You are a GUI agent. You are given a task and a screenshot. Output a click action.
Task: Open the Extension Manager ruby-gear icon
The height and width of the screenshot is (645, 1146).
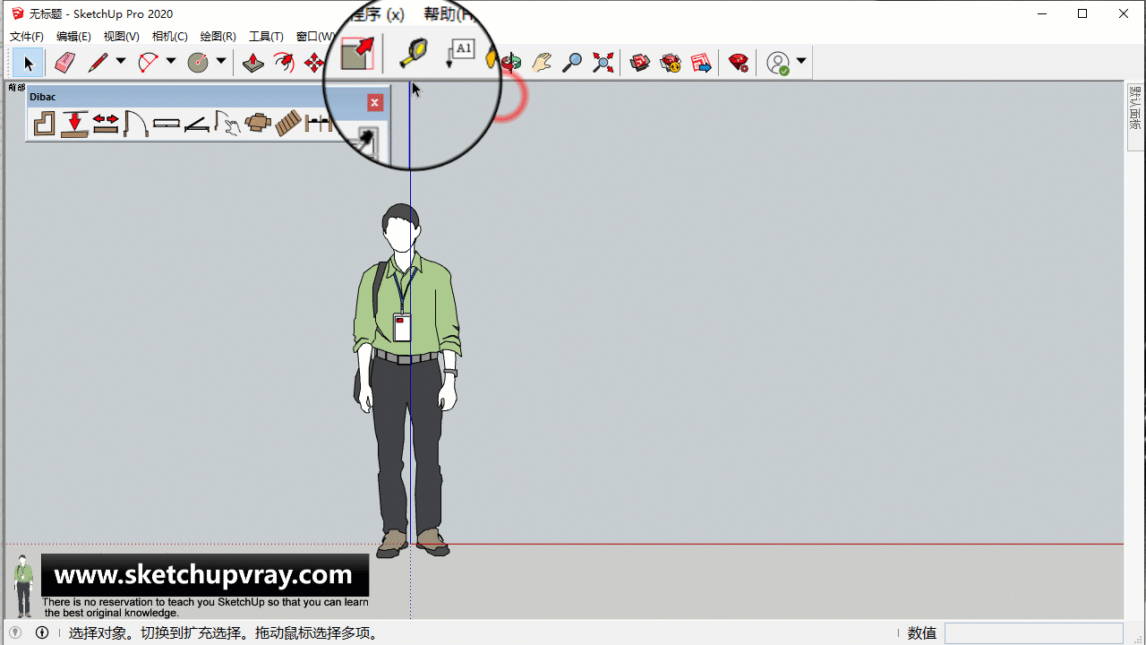tap(739, 63)
